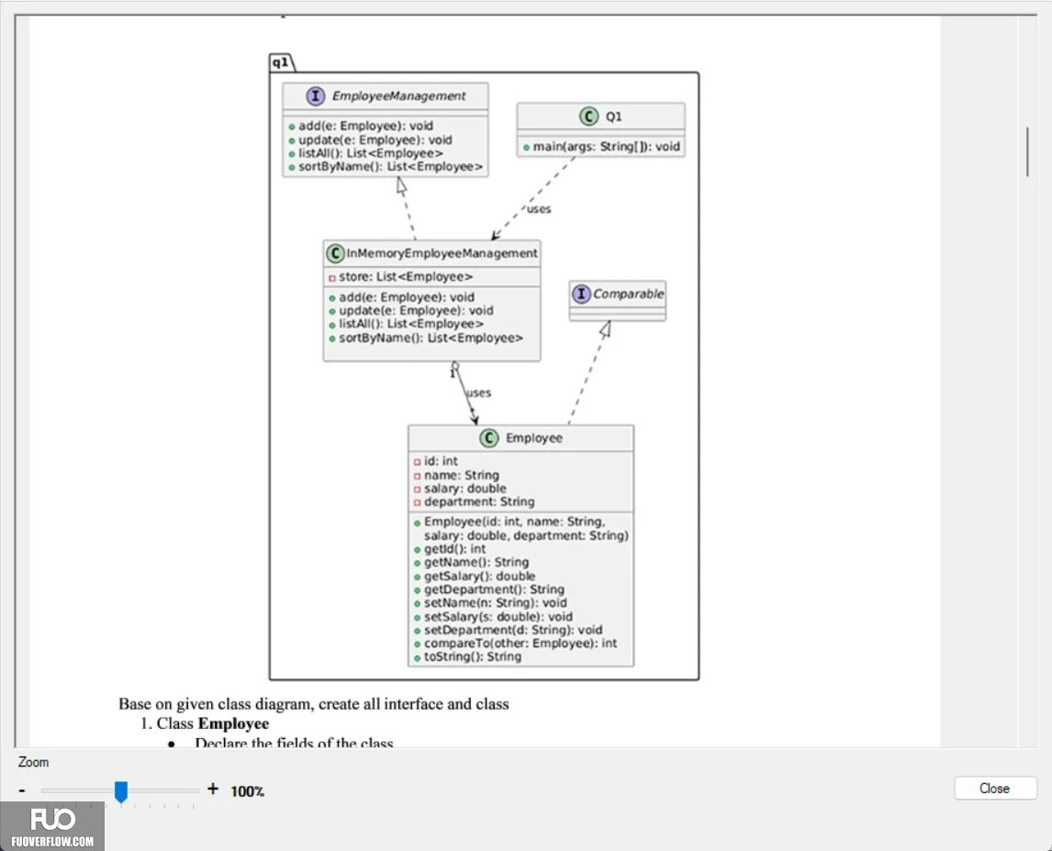Click the store field private marker
Viewport: 1052px width, 851px height.
[332, 278]
